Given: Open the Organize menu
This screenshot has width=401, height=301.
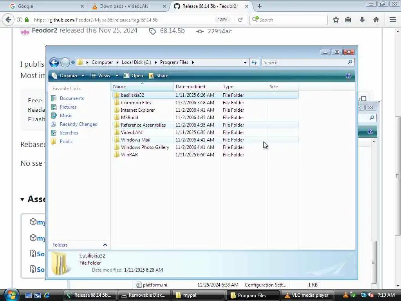Looking at the screenshot, I should pyautogui.click(x=68, y=76).
